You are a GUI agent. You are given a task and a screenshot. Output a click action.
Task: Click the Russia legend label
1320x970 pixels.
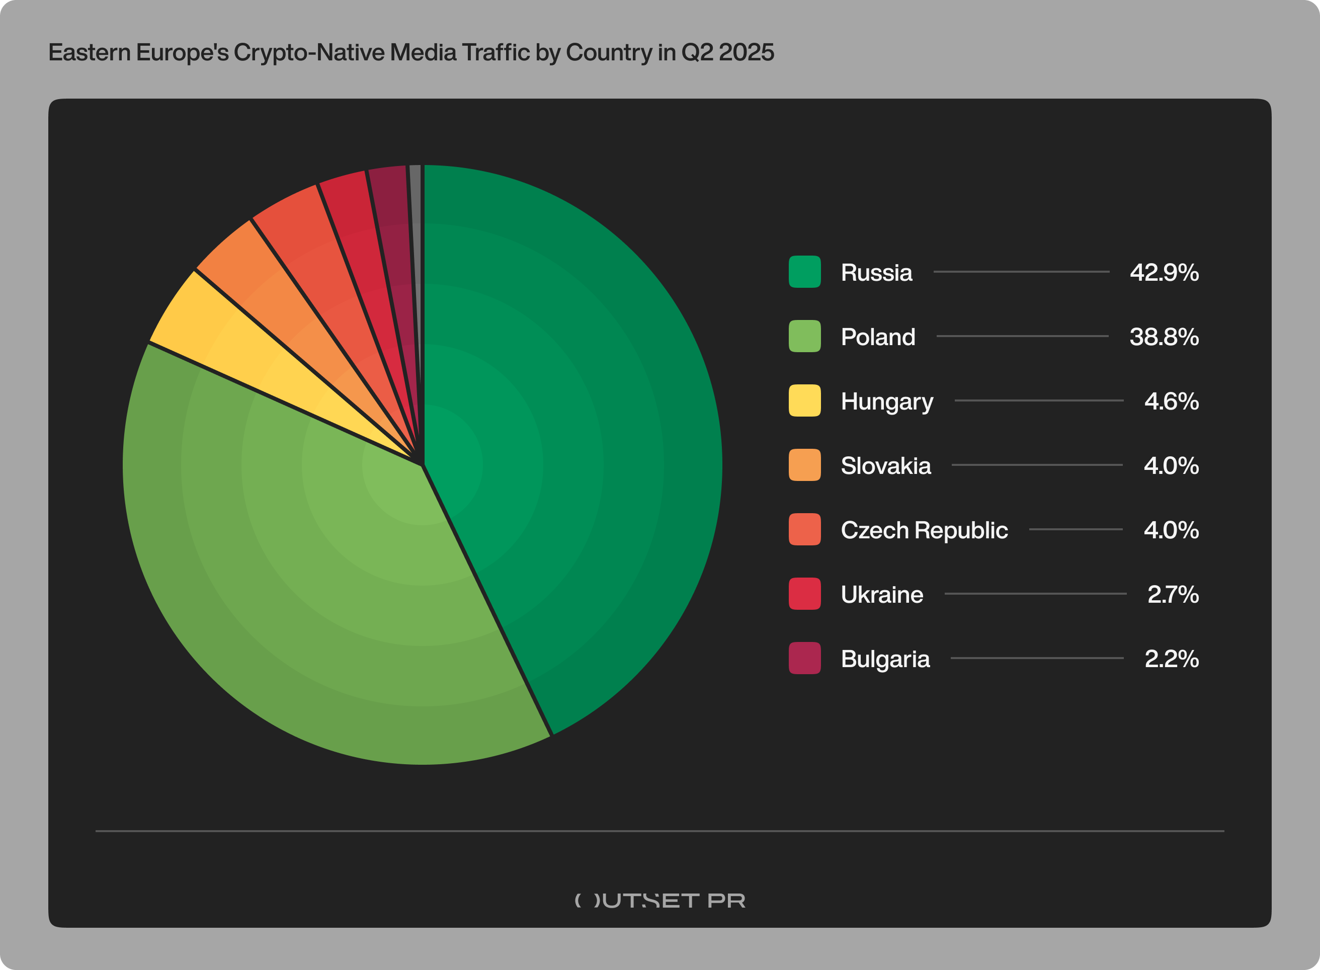(x=876, y=273)
